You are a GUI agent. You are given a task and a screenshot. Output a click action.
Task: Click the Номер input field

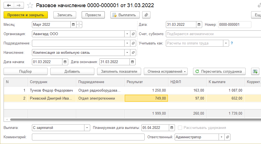235,25
